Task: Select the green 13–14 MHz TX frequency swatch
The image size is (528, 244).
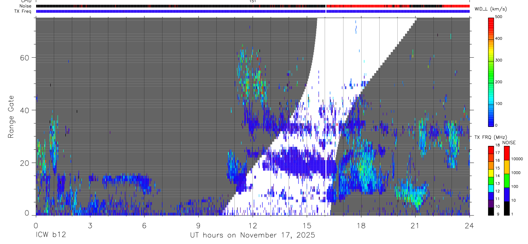Action: (491, 181)
